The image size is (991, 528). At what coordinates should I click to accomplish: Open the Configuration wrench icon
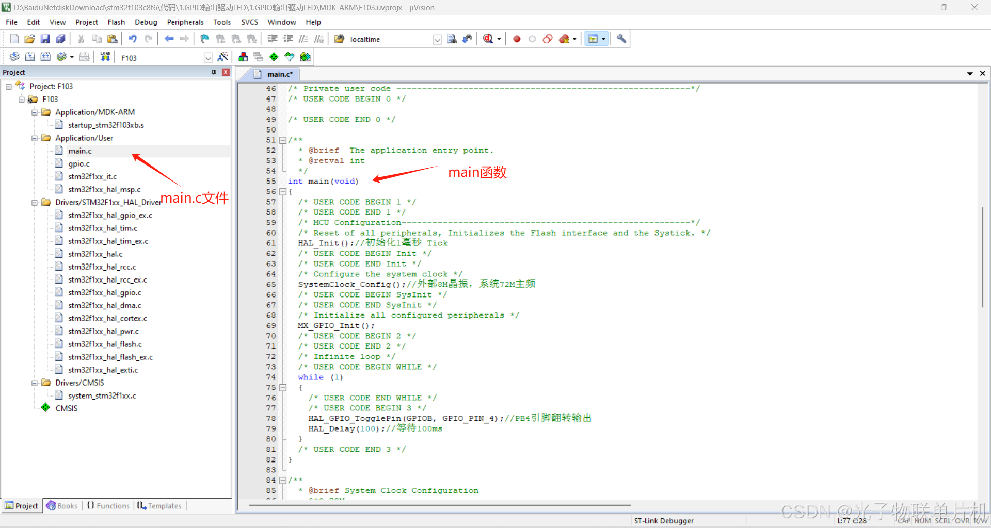click(621, 39)
